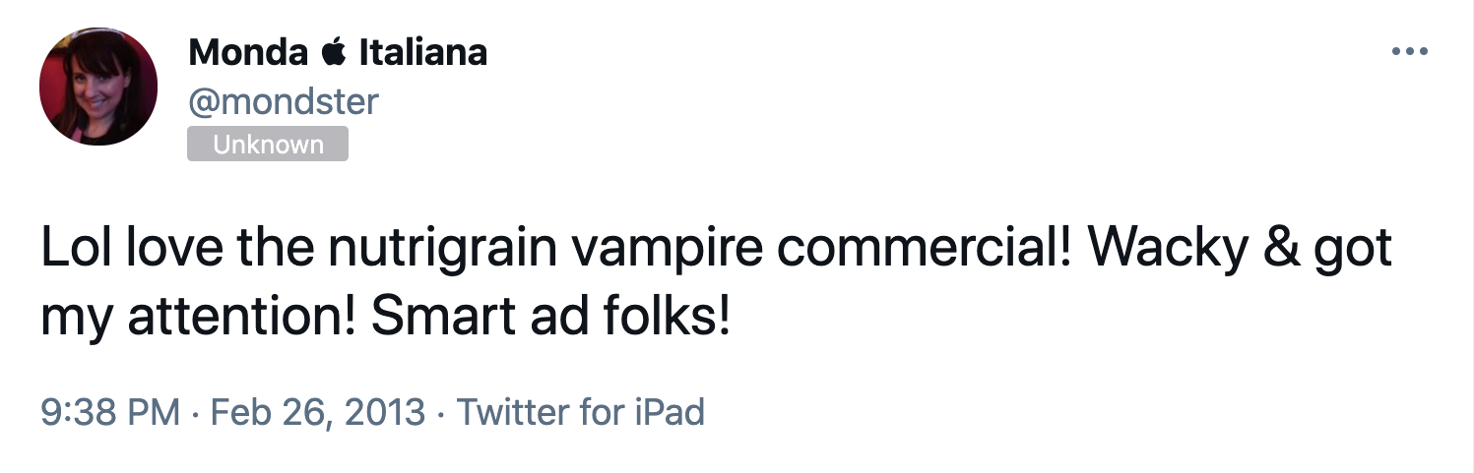
Task: Click the gray Unknown label badge
Action: 268,145
